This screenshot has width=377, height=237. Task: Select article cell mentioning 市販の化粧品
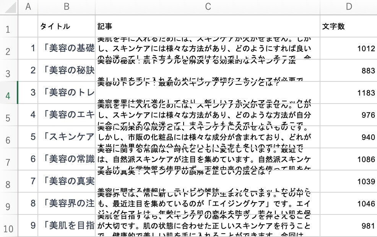click(x=208, y=137)
